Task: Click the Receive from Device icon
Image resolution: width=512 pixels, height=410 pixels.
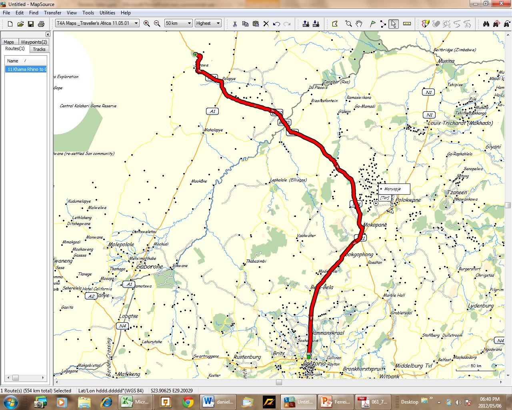Action: click(x=316, y=24)
